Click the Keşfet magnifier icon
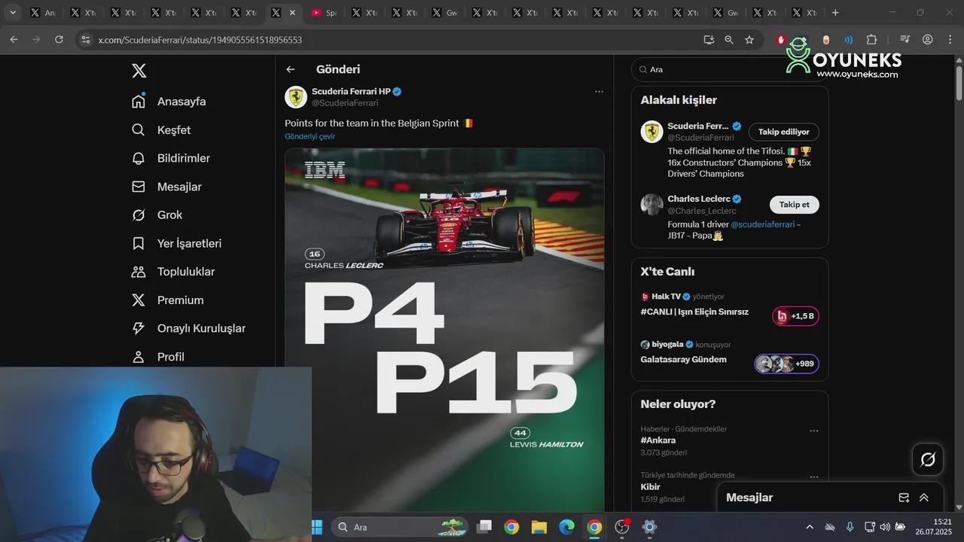 (139, 130)
